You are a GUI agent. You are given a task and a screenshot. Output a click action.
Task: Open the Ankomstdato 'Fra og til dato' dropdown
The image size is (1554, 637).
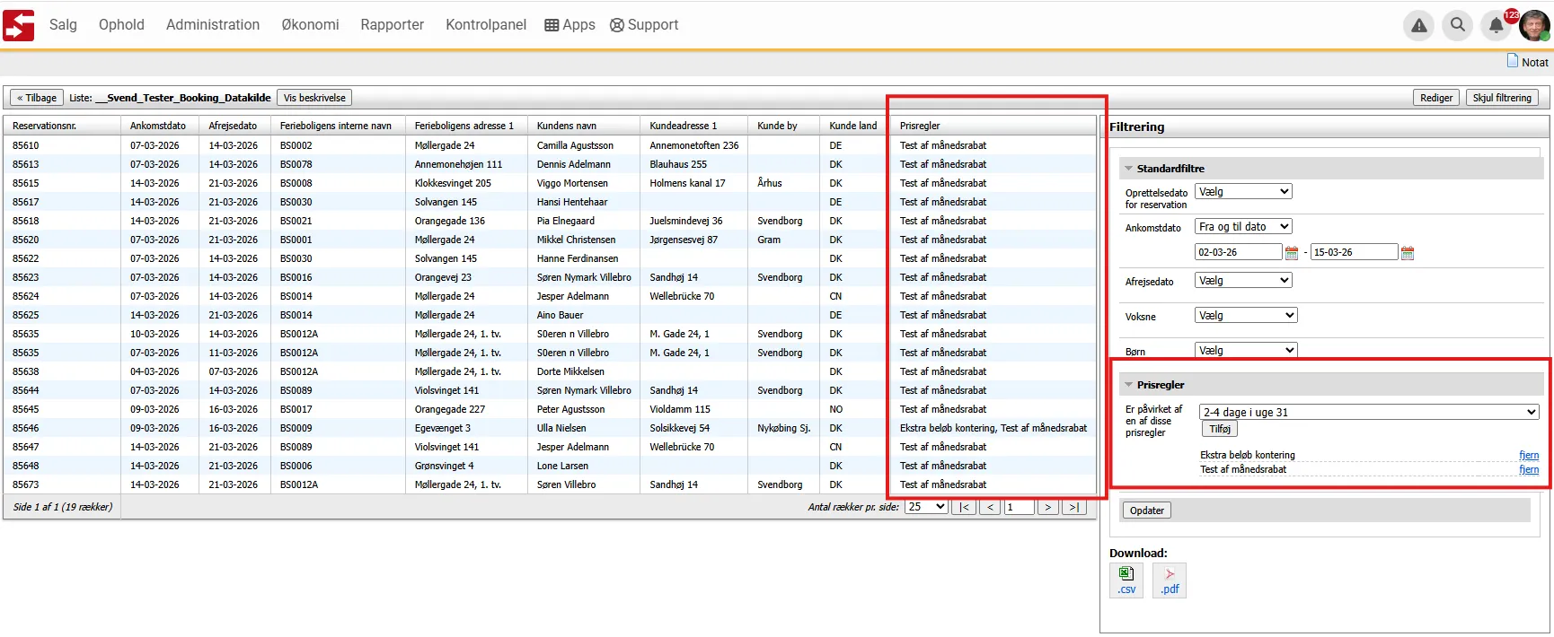1243,227
